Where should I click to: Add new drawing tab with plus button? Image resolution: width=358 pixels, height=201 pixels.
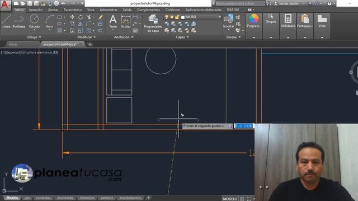pos(90,45)
